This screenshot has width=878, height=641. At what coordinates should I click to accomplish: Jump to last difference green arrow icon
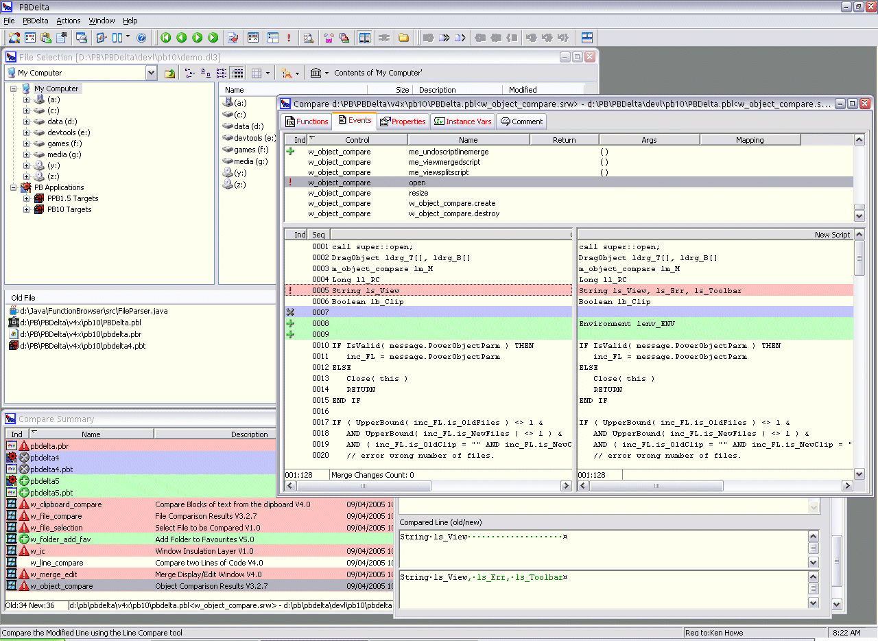pos(213,38)
